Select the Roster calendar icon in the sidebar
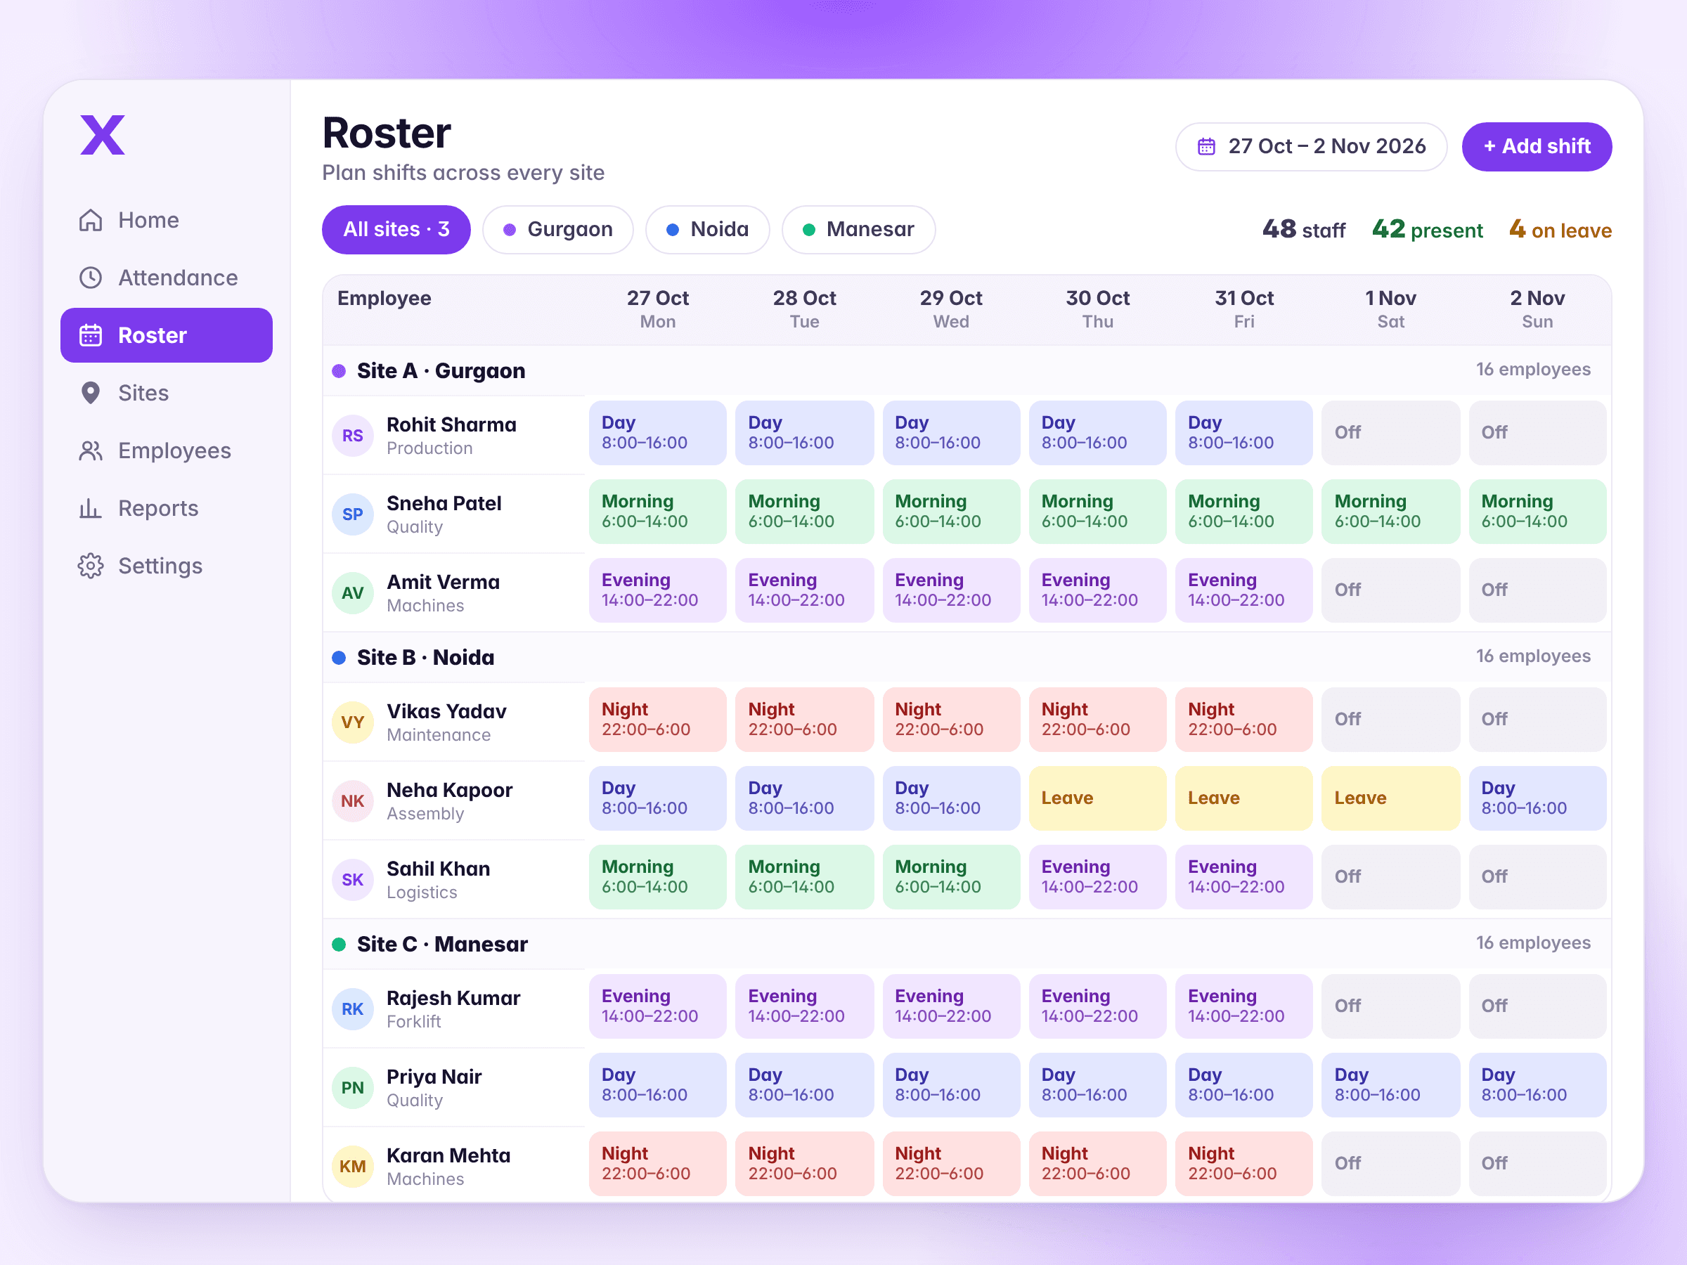1687x1265 pixels. 91,335
